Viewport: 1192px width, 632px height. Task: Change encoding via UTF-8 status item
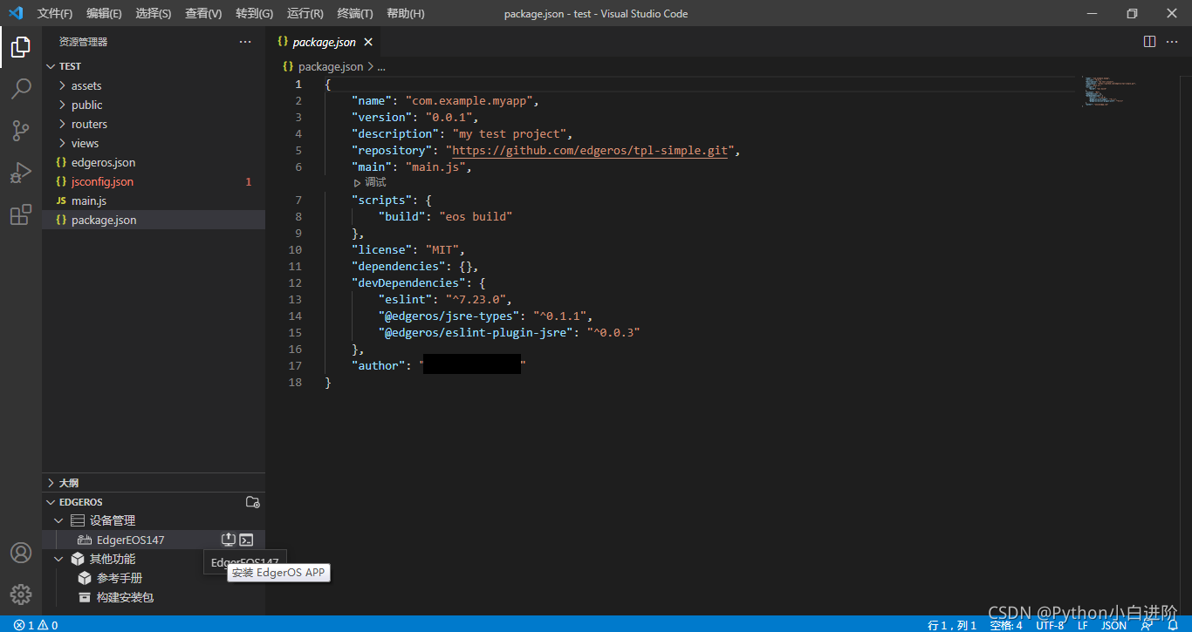1050,625
